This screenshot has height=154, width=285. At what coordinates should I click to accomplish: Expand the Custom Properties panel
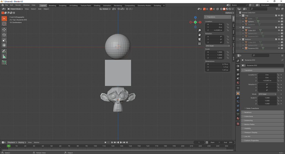click(x=262, y=141)
